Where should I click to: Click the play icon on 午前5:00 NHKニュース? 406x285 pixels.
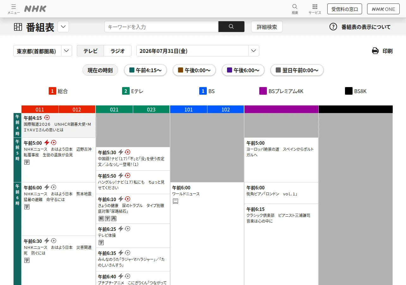coord(53,142)
